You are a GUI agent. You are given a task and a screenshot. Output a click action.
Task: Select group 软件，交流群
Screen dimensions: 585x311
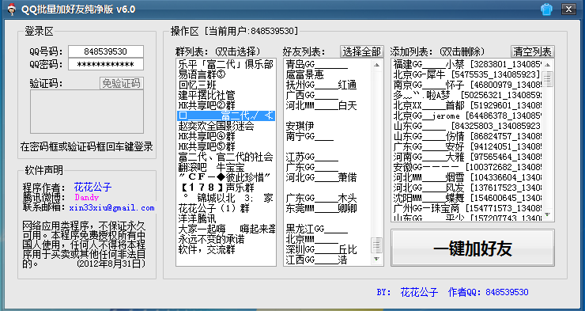[226, 249]
